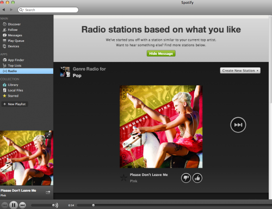This screenshot has width=272, height=209.
Task: Skip to next track in bottom bar
Action: [22, 205]
